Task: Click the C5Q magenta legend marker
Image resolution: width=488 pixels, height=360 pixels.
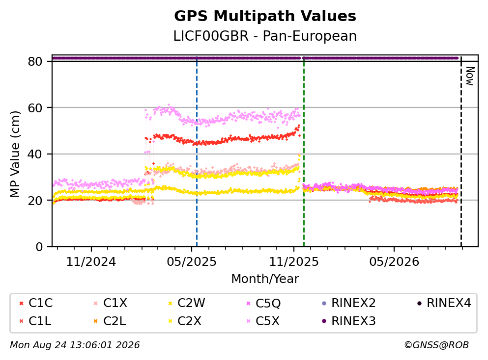Action: [248, 303]
